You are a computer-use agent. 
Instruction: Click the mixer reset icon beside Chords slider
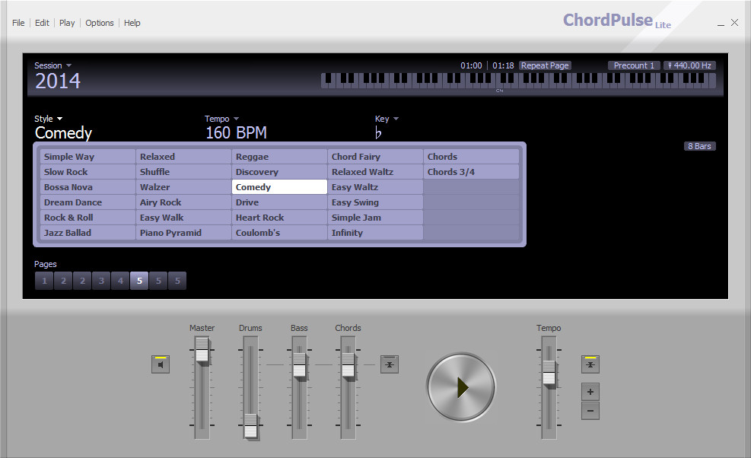coord(390,364)
